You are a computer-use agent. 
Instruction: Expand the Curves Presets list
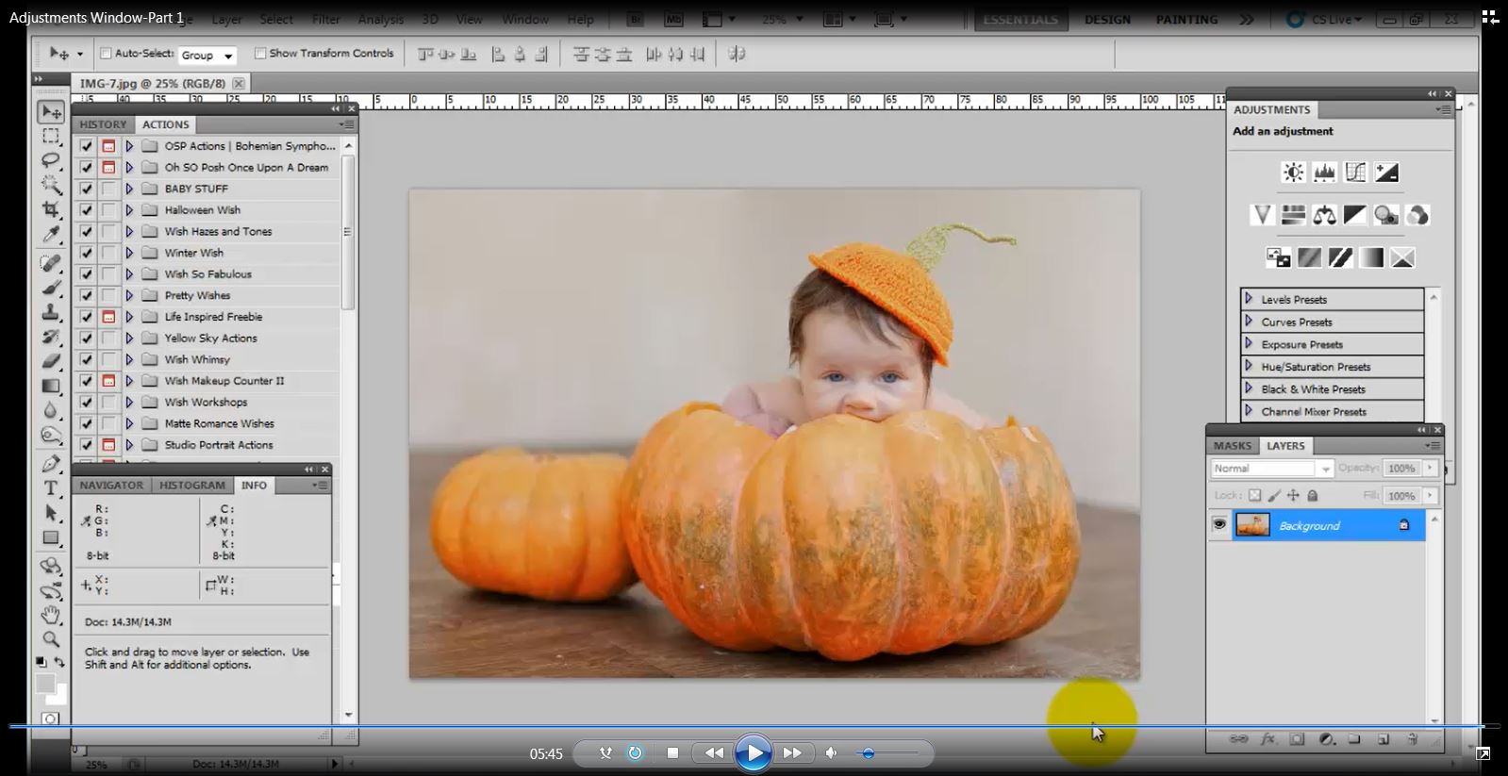(1249, 322)
